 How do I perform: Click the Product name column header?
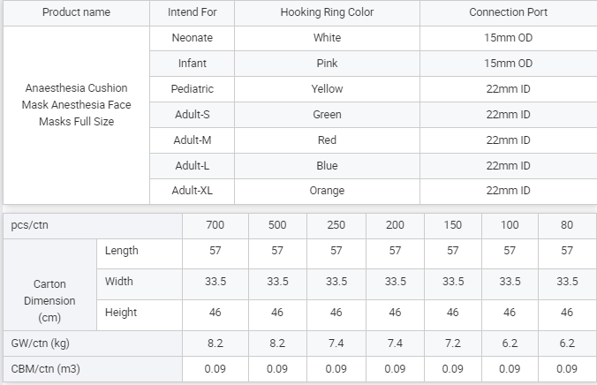pos(76,12)
